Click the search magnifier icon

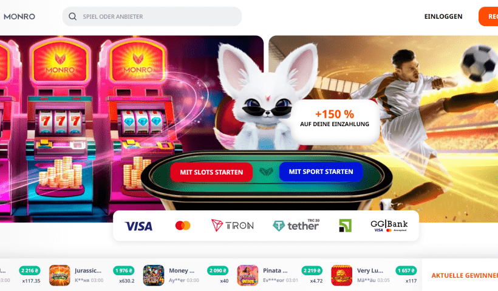72,16
